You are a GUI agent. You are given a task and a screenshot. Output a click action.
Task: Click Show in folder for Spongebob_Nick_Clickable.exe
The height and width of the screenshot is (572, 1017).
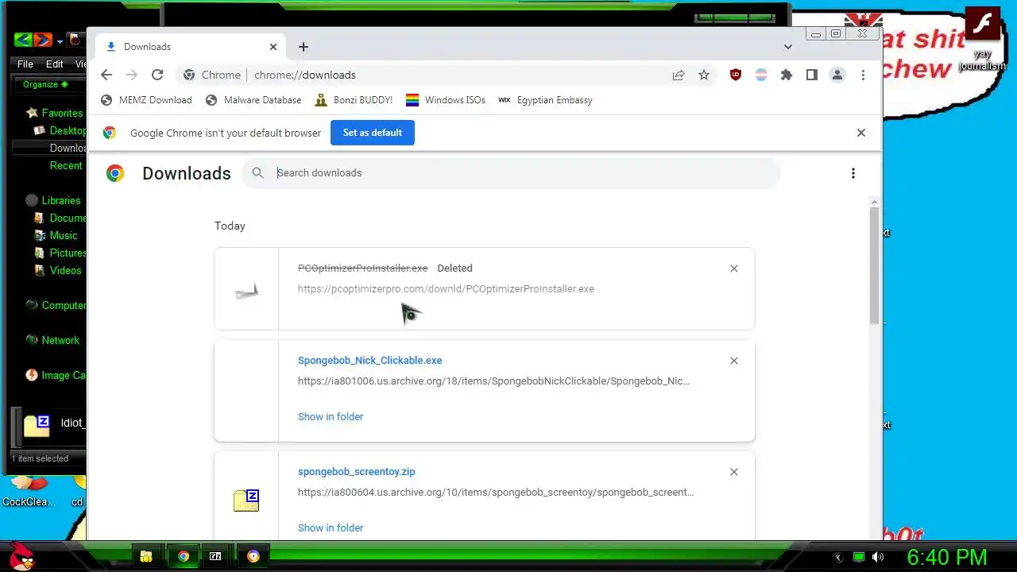pos(331,416)
